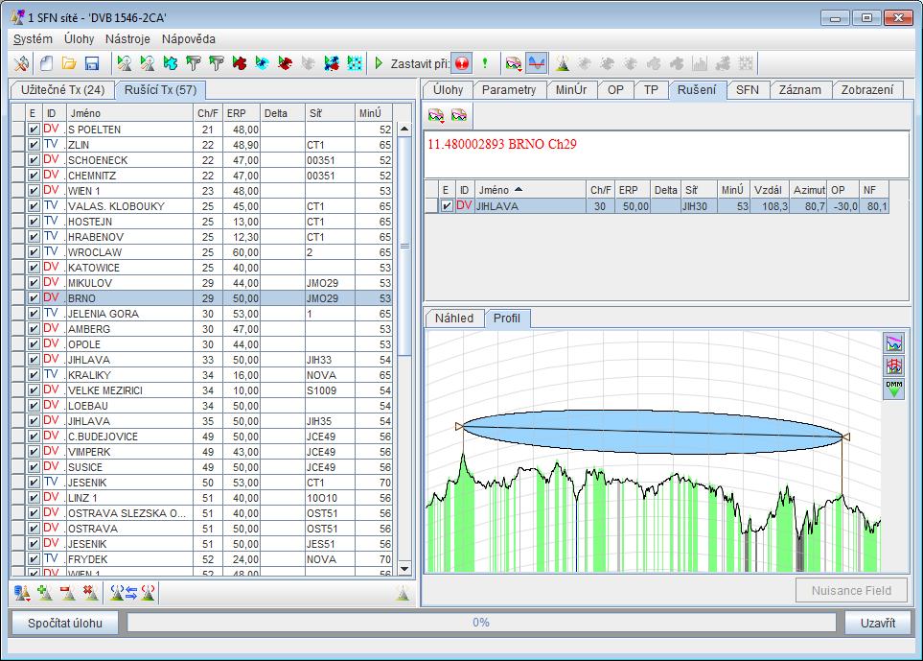Uncheck the ZLIN row checkbox
The width and height of the screenshot is (923, 661).
34,144
